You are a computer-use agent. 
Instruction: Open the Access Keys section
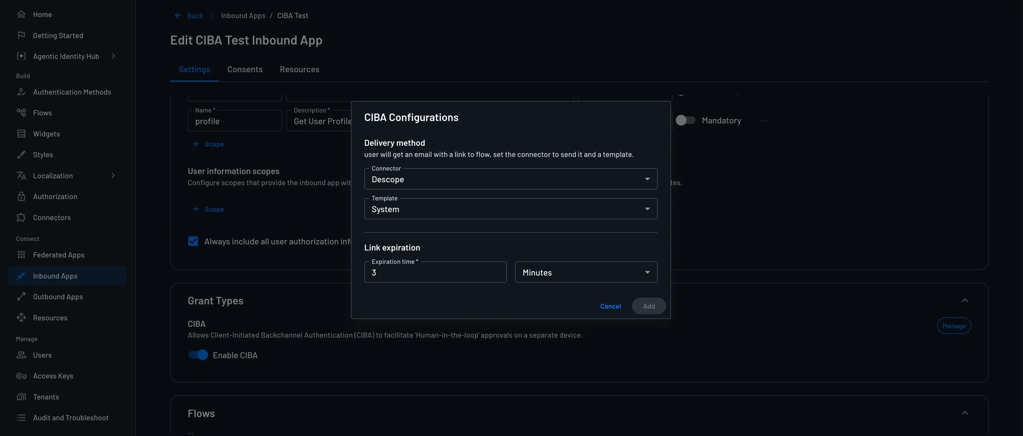click(53, 376)
